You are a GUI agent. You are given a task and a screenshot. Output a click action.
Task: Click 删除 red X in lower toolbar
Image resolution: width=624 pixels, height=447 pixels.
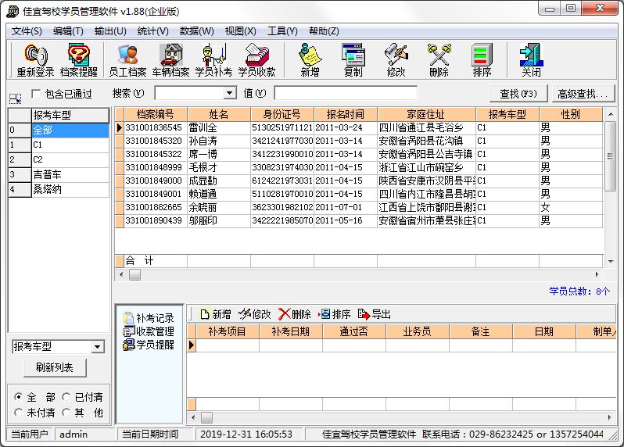tap(295, 314)
